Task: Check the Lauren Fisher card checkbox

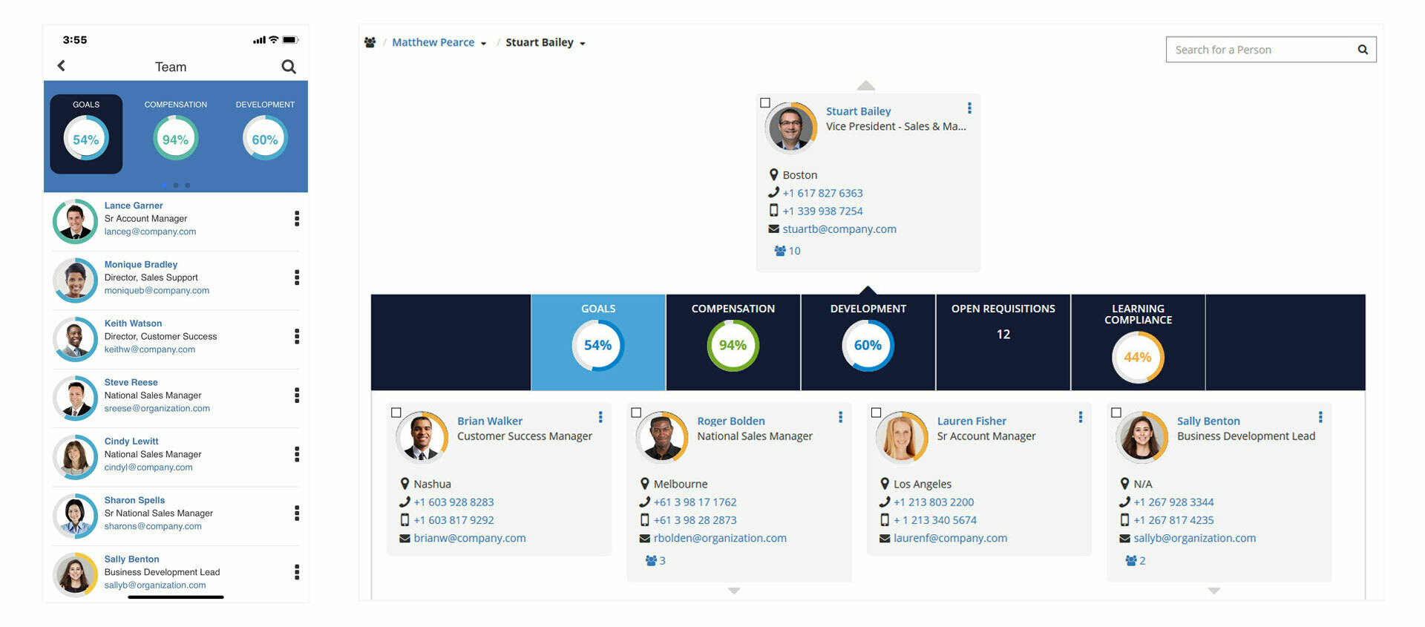Action: (876, 413)
